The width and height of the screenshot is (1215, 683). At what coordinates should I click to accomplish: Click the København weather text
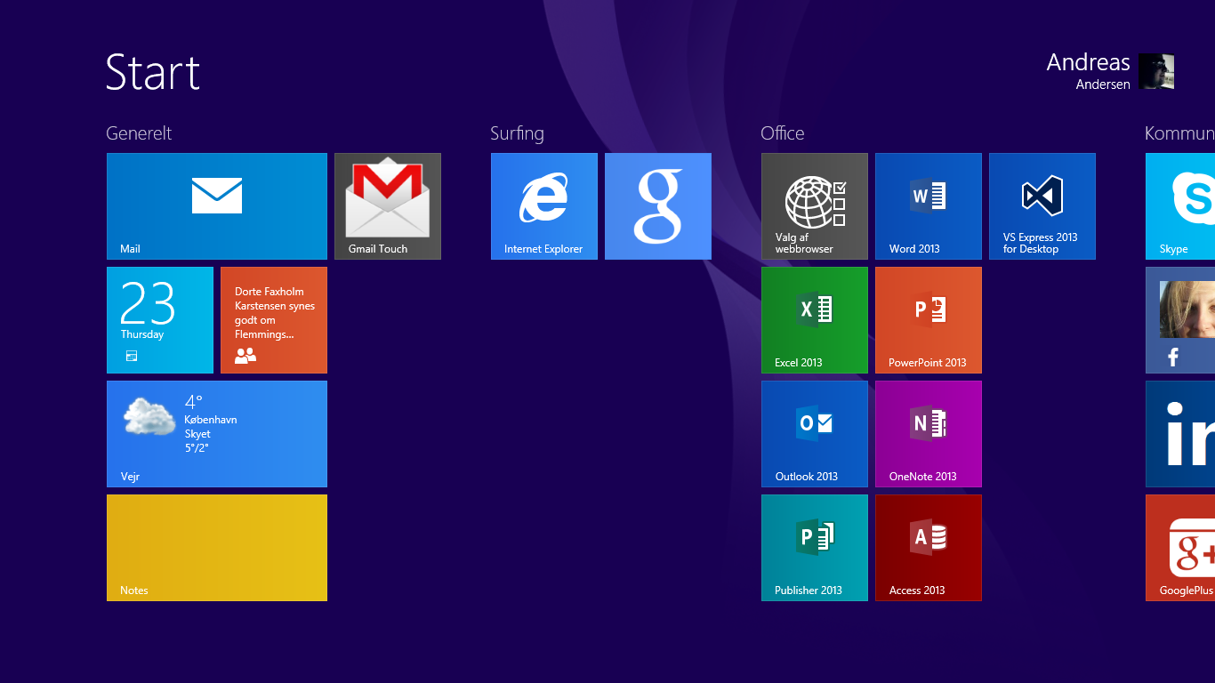point(211,420)
